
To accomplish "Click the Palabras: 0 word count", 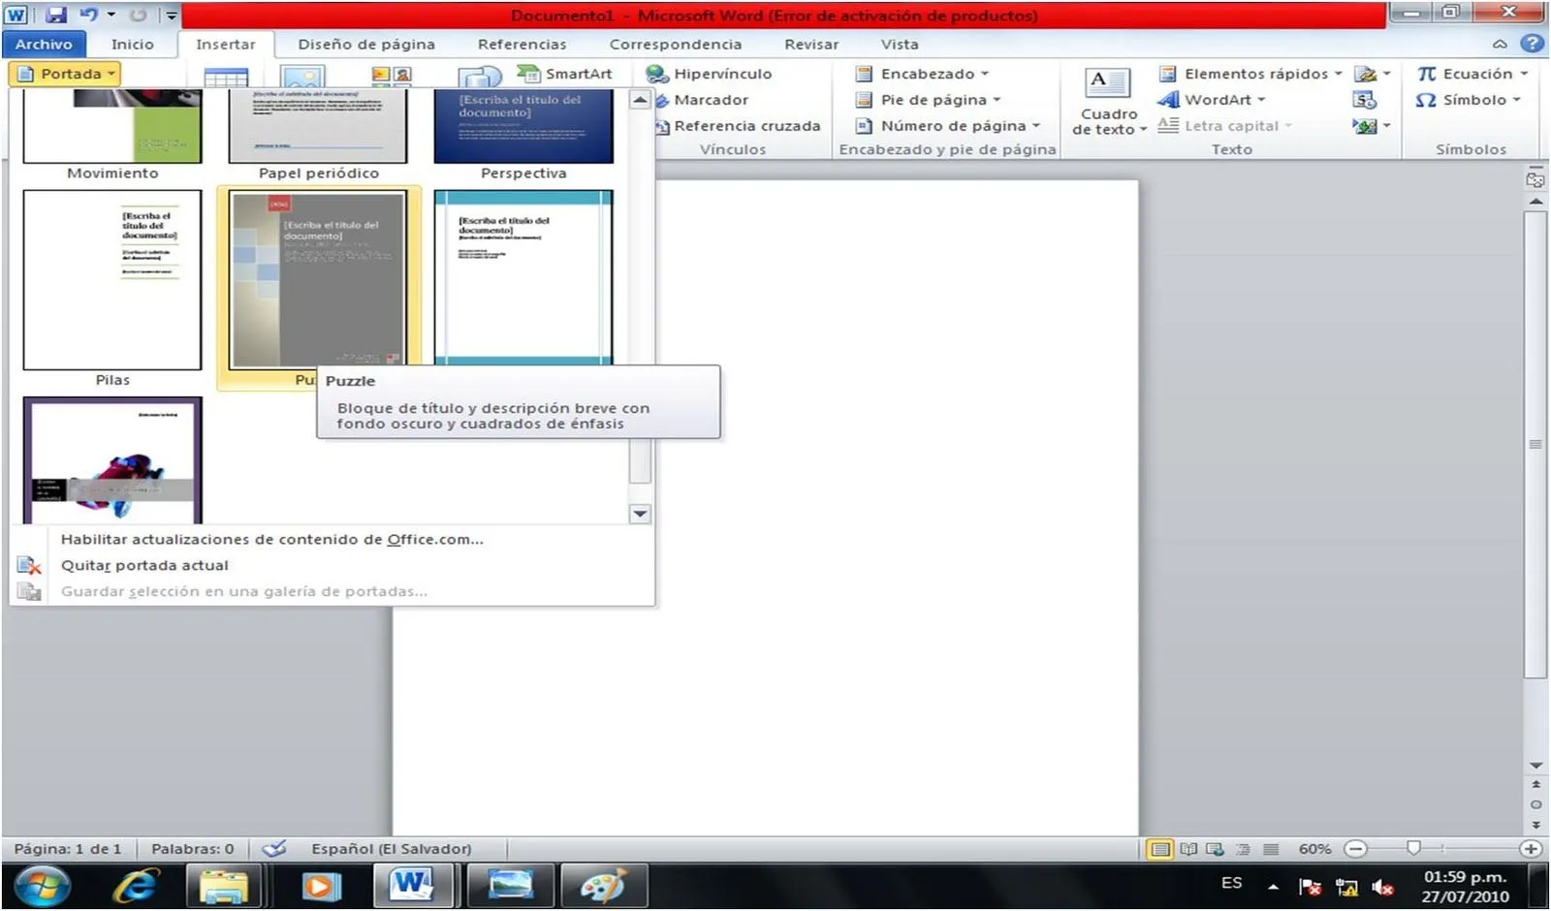I will click(192, 849).
